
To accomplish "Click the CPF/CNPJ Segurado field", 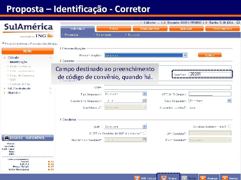I will pos(210,94).
